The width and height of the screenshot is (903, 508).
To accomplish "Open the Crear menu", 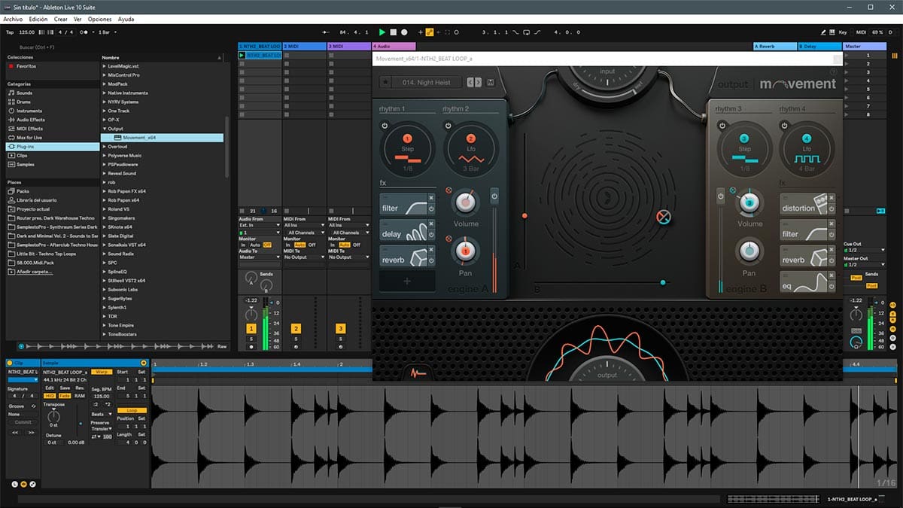I will coord(60,18).
